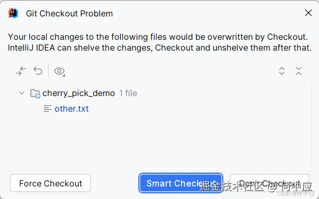Select the cherry_pick_demo tree node
The height and width of the screenshot is (199, 319).
[78, 93]
